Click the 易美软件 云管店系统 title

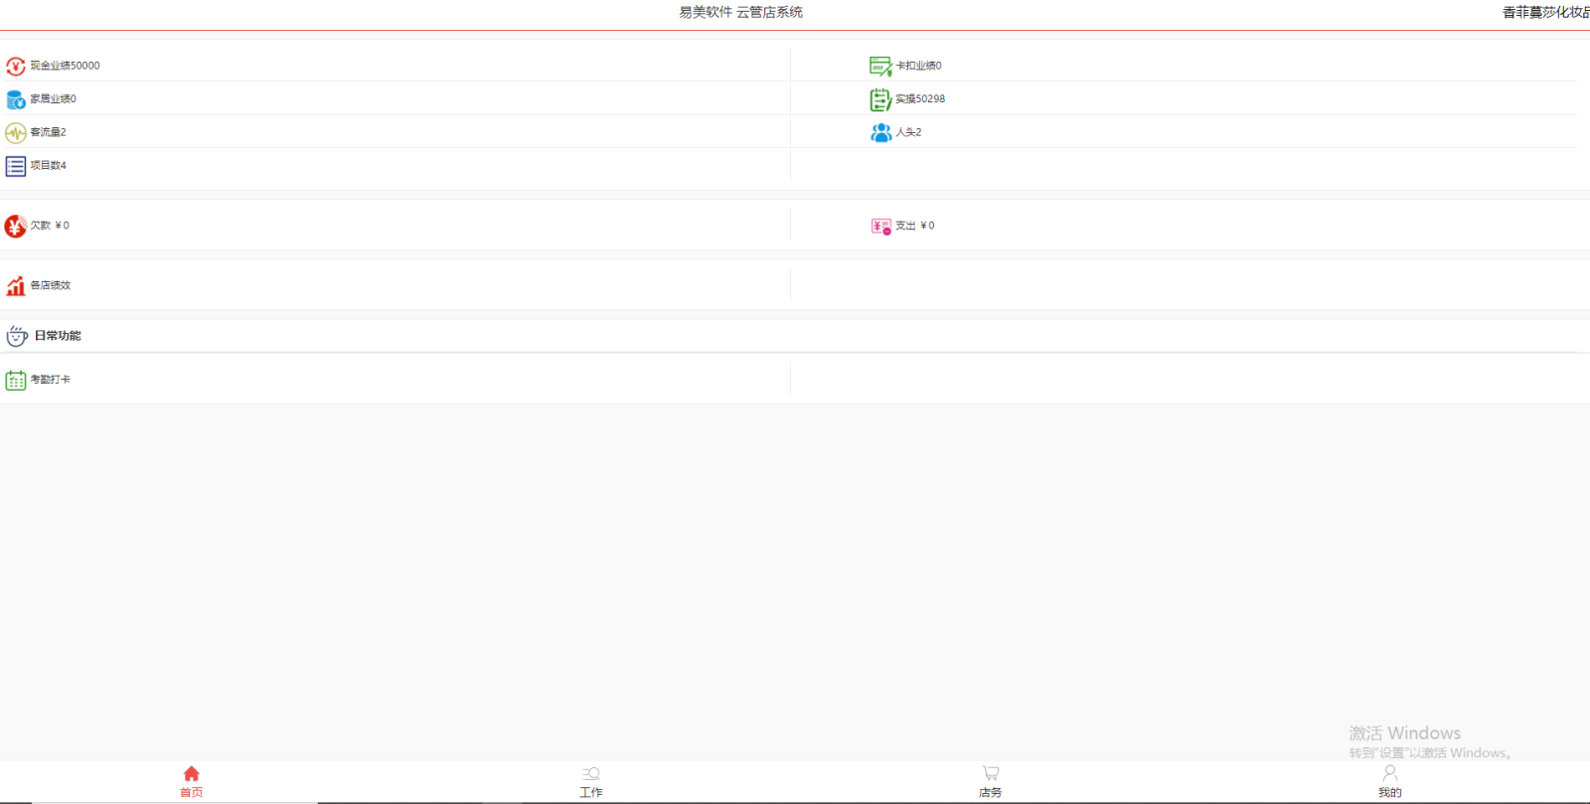pyautogui.click(x=740, y=13)
